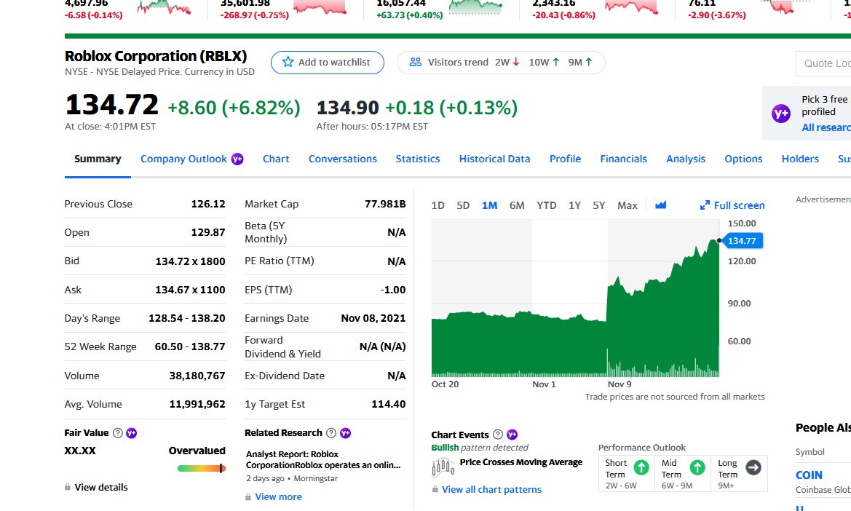Select the 1Y chart range
The image size is (851, 511).
tap(575, 205)
